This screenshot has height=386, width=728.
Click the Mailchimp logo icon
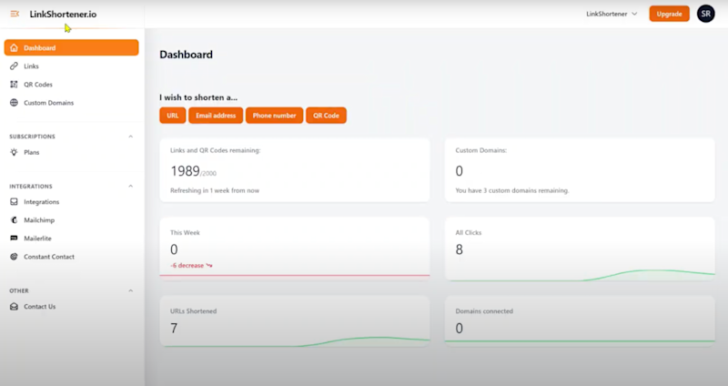tap(14, 220)
